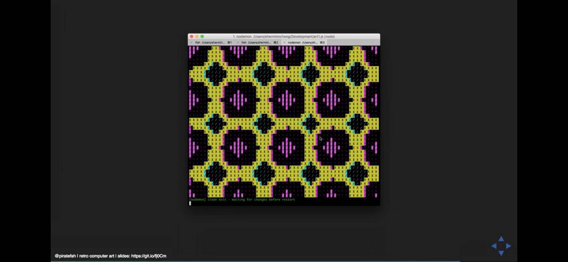This screenshot has height=262, width=568.
Task: Navigate up with the slide up arrow
Action: tap(501, 239)
